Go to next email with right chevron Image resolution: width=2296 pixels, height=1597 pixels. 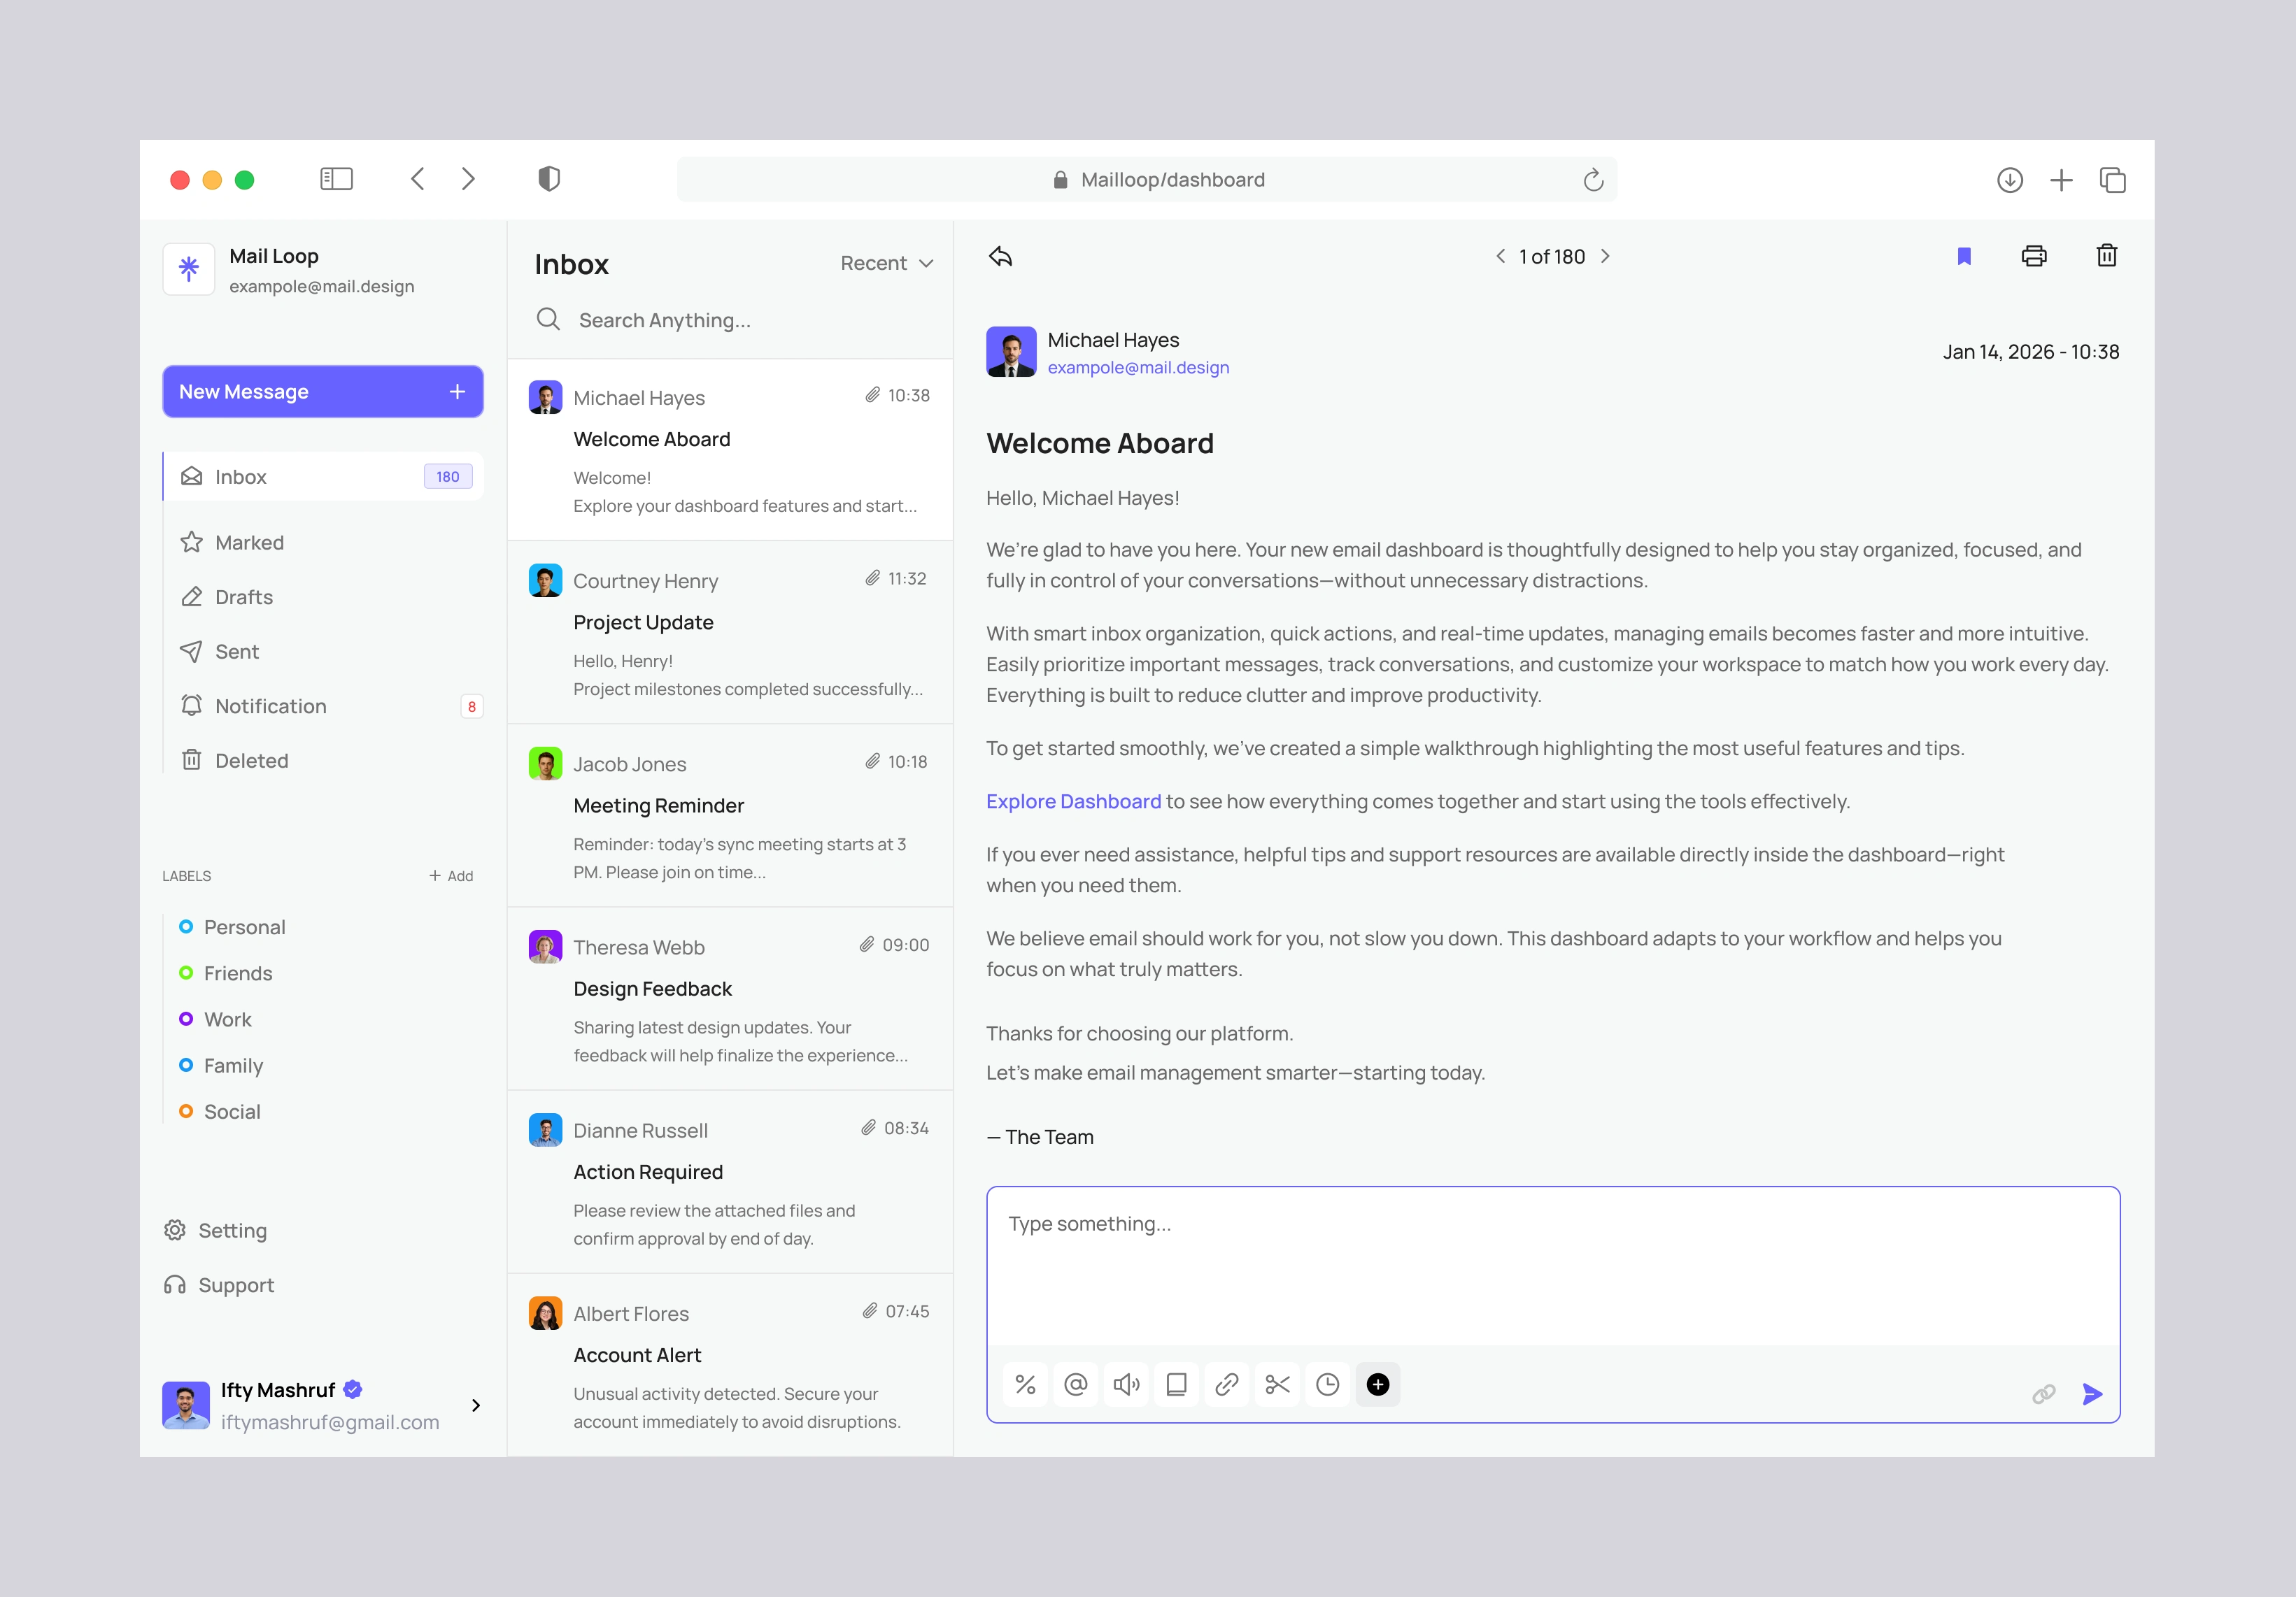click(x=1605, y=257)
